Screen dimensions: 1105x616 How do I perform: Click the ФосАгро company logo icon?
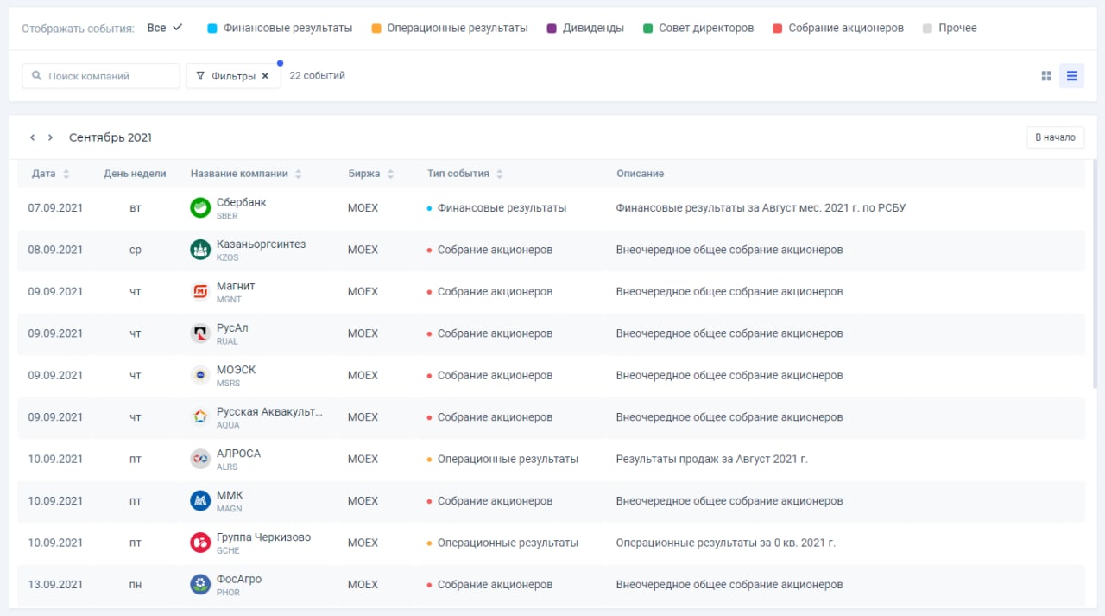tap(200, 584)
